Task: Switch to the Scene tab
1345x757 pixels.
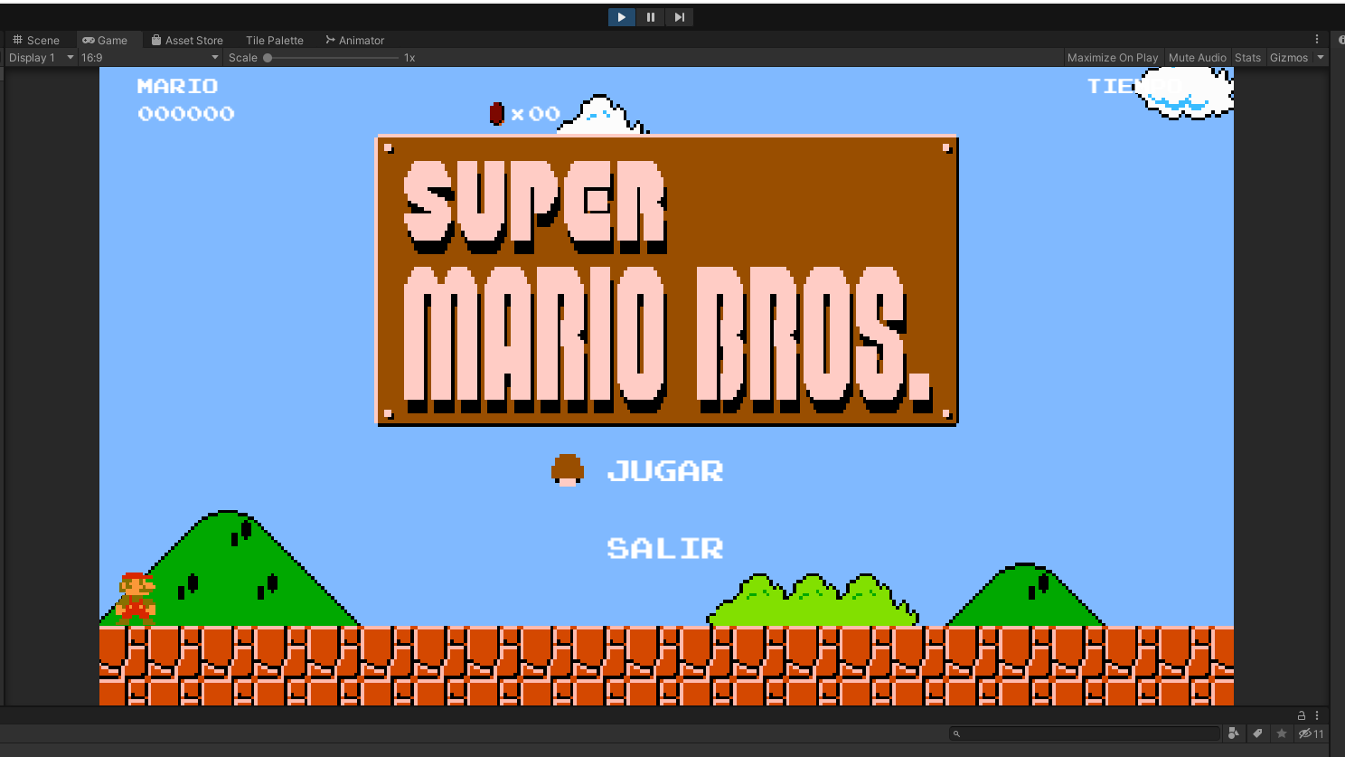Action: point(36,40)
